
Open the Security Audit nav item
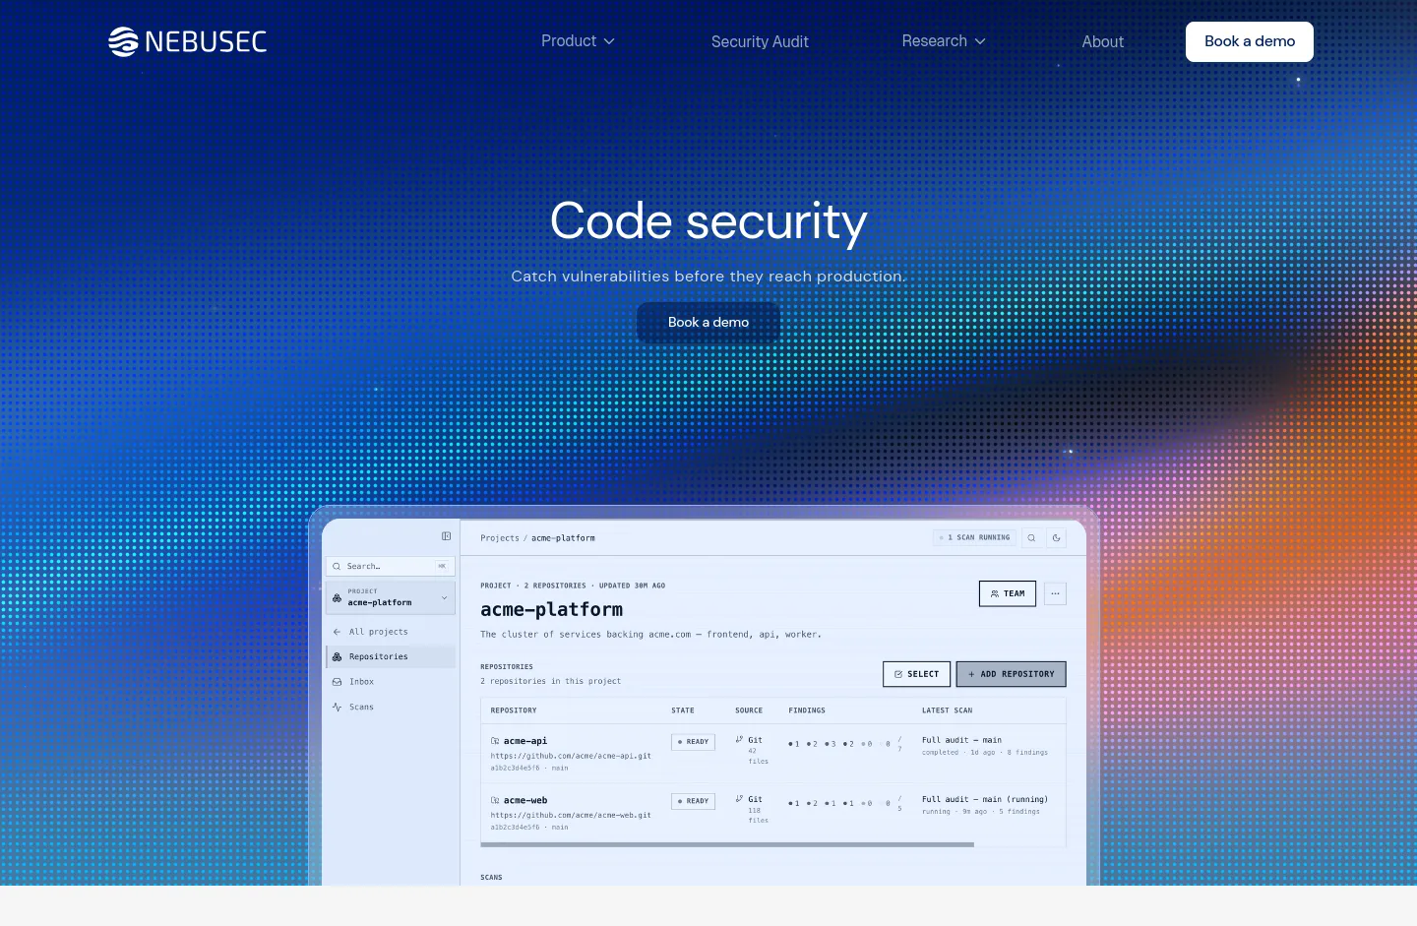pos(760,41)
